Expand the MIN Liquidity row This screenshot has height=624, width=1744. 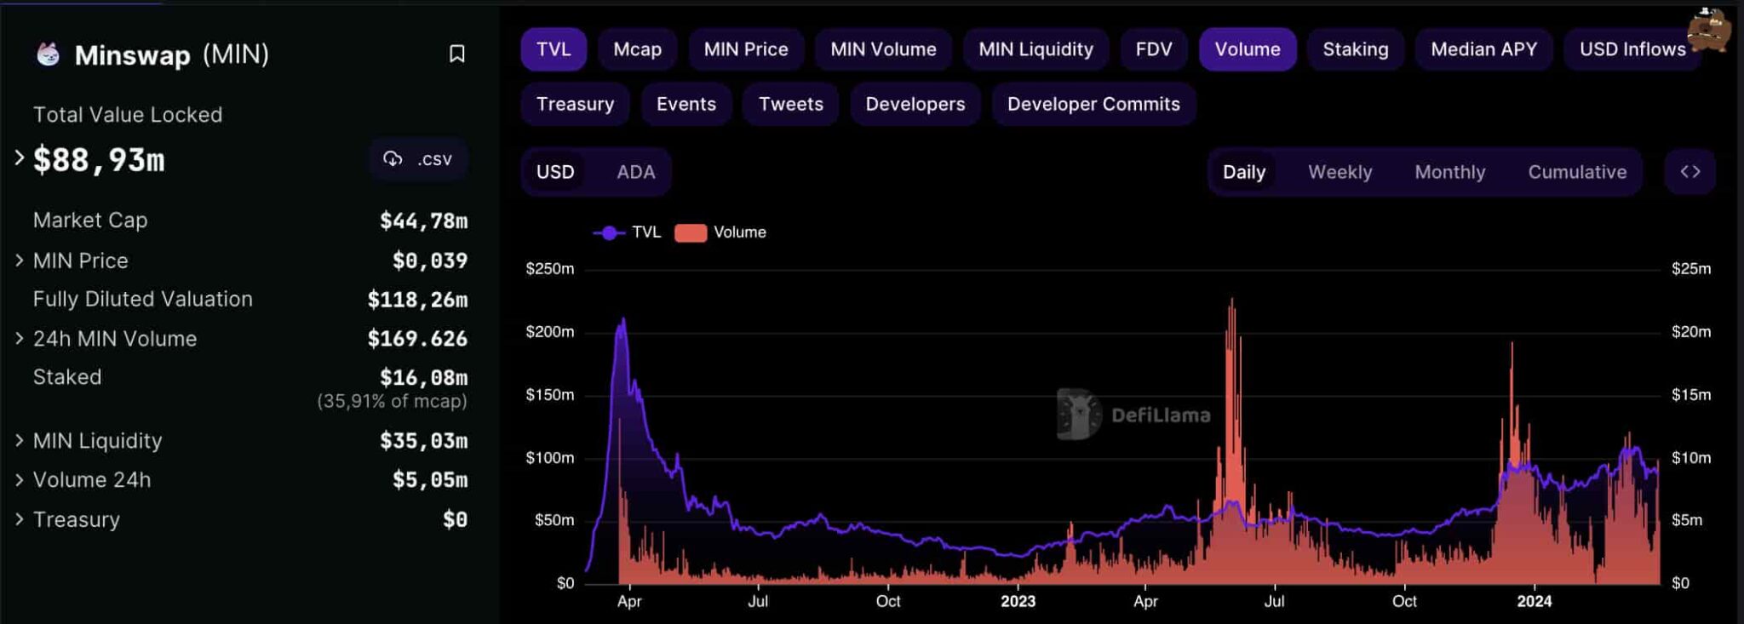click(x=19, y=441)
